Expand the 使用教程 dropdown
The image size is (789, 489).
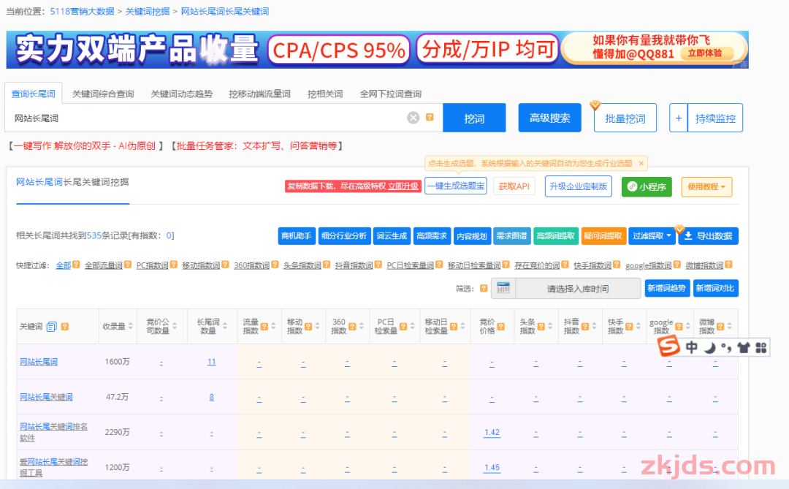pos(706,187)
